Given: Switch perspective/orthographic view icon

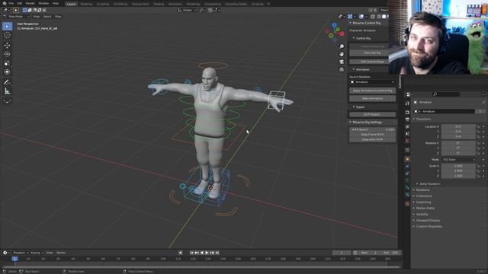Looking at the screenshot, I should click(342, 69).
